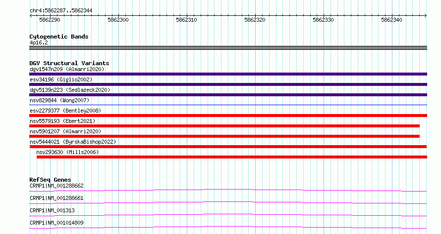Click the red bar for nsv293630
Image resolution: width=441 pixels, height=234 pixels.
(x=232, y=157)
